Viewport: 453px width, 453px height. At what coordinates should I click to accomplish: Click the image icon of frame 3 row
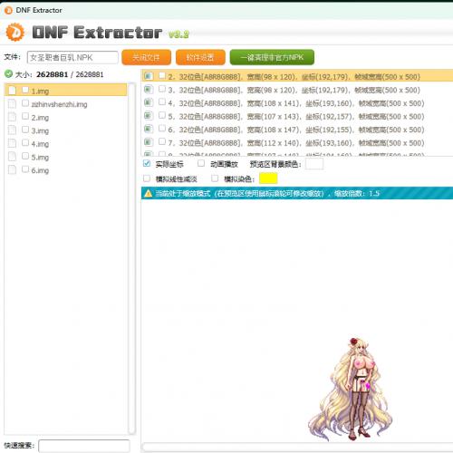[148, 89]
